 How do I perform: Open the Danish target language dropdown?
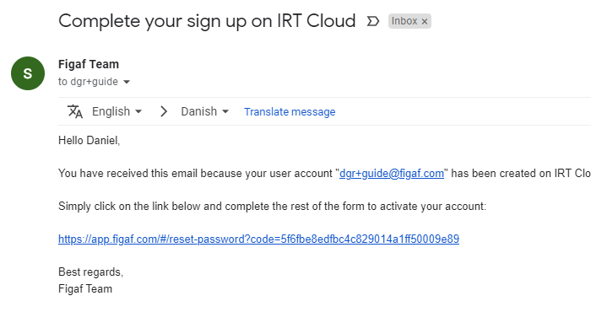click(x=204, y=111)
